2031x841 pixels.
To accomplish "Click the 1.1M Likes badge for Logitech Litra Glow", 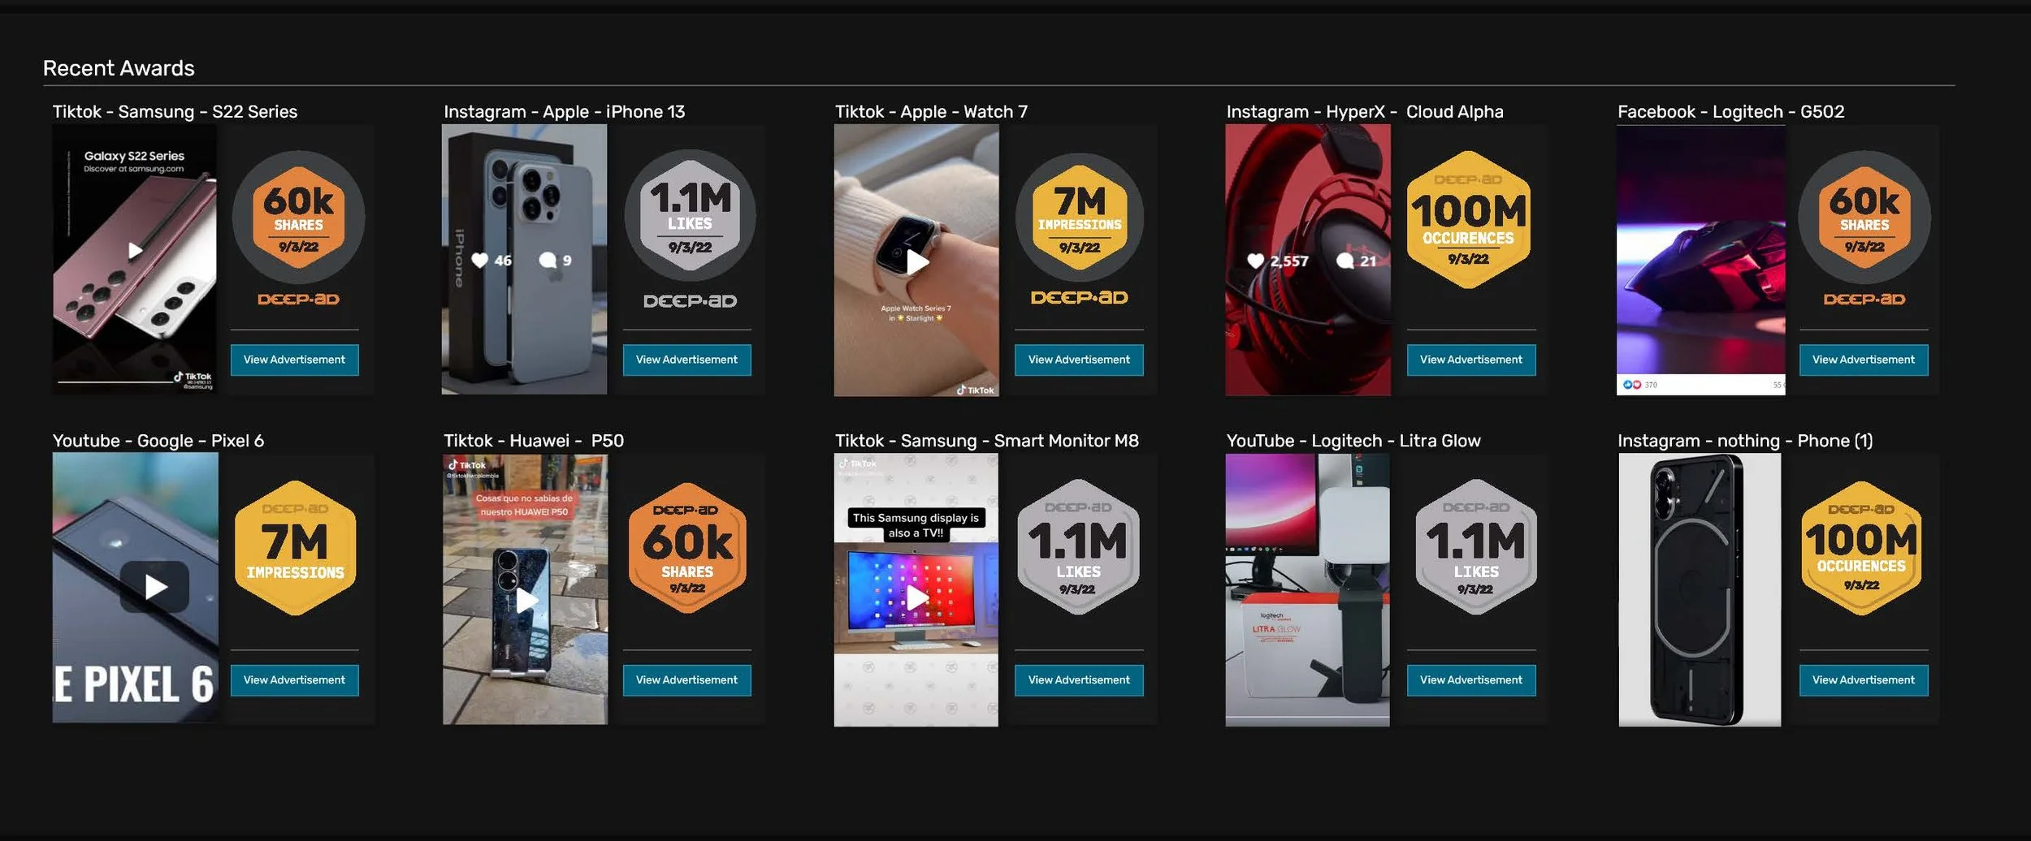I will click(1476, 546).
